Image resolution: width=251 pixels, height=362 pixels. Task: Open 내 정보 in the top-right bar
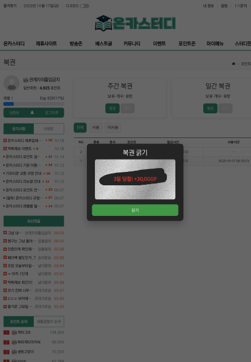click(208, 6)
